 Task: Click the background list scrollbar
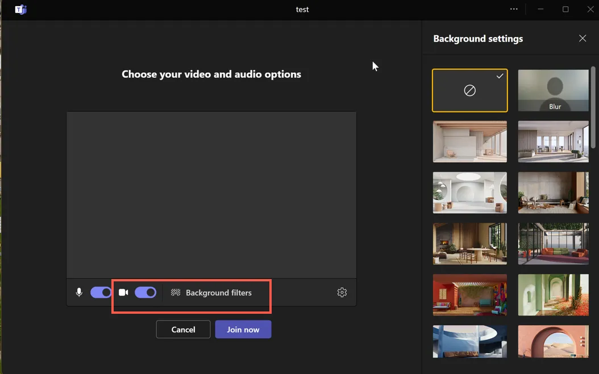[593, 107]
